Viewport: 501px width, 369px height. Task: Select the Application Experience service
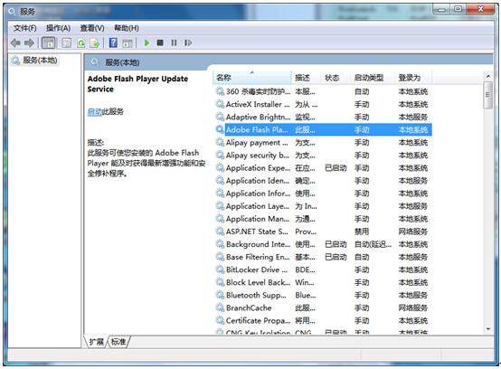pos(323,168)
